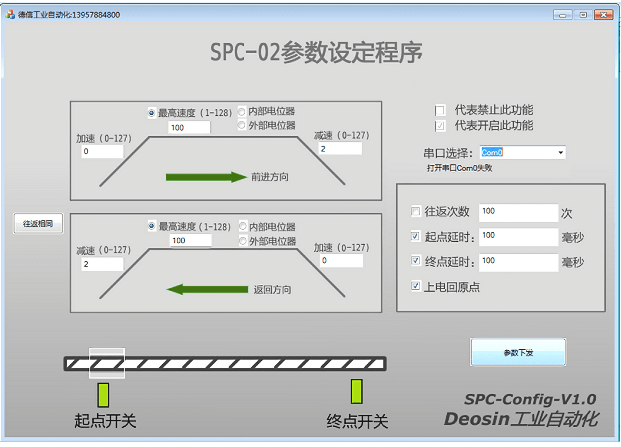Viewport: 621px width, 447px height.
Task: Open the 串口选择 dropdown arrow
Action: pyautogui.click(x=560, y=153)
